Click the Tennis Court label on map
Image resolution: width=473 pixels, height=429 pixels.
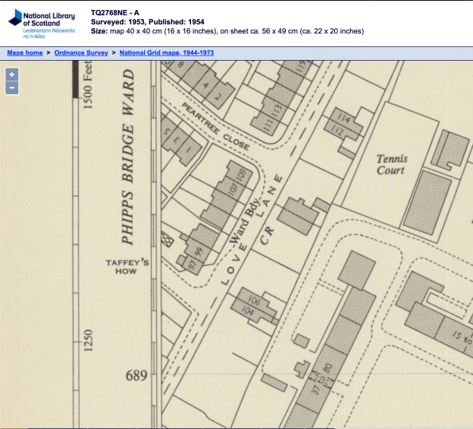pos(392,165)
